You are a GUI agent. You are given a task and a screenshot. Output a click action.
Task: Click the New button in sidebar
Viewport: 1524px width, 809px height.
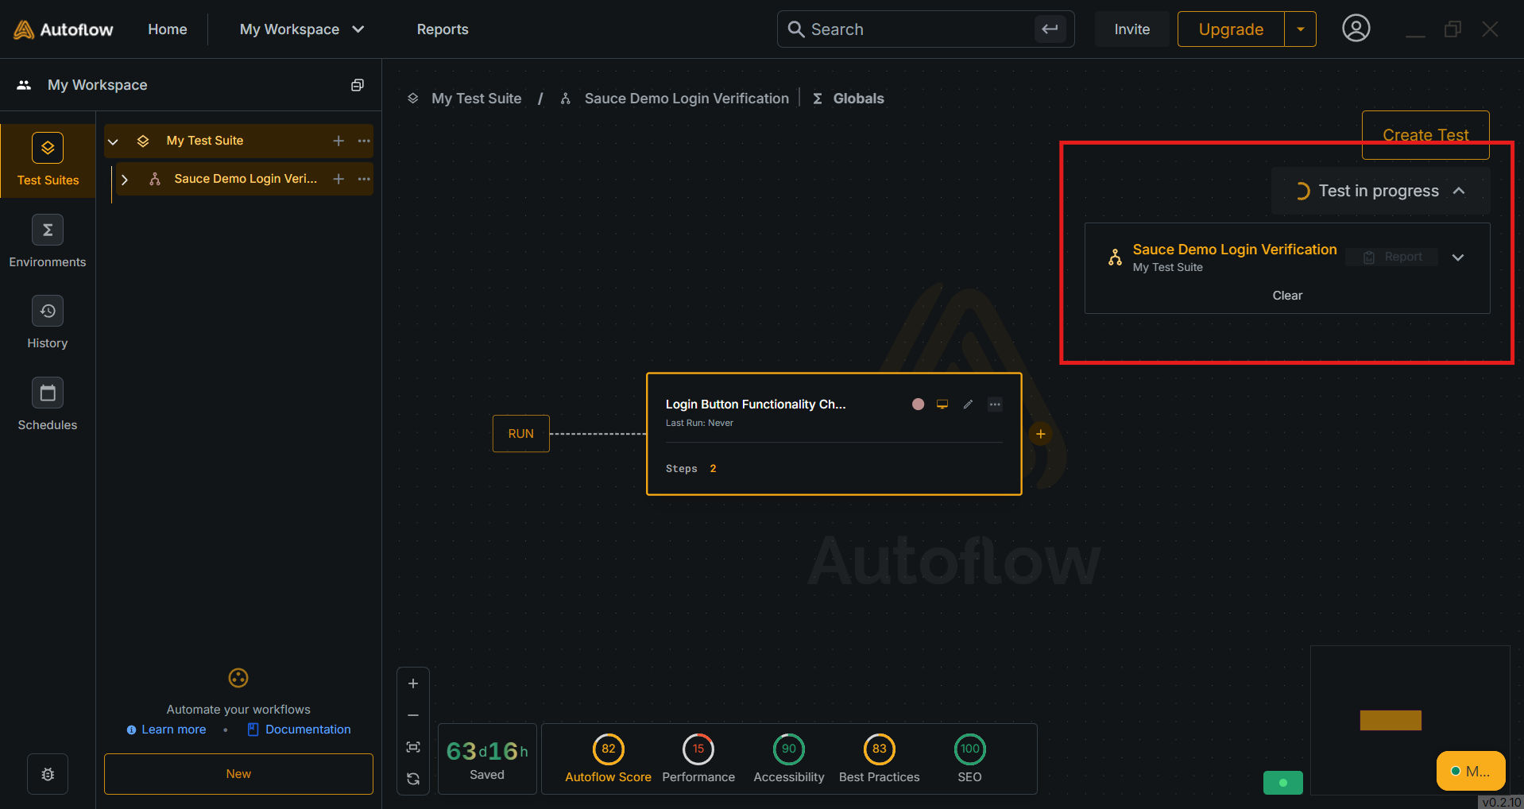pyautogui.click(x=238, y=774)
